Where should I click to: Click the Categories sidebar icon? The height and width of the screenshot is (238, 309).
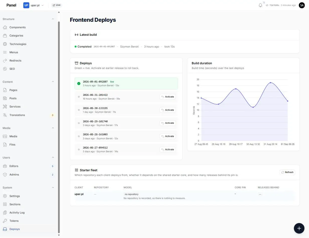5,35
